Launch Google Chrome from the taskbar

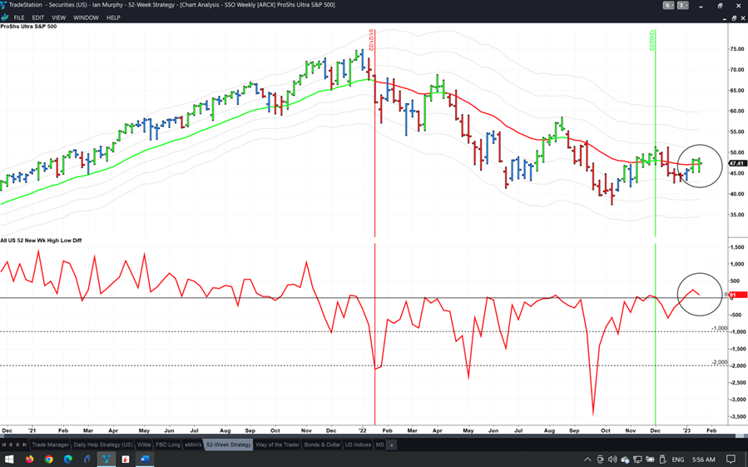(49, 459)
